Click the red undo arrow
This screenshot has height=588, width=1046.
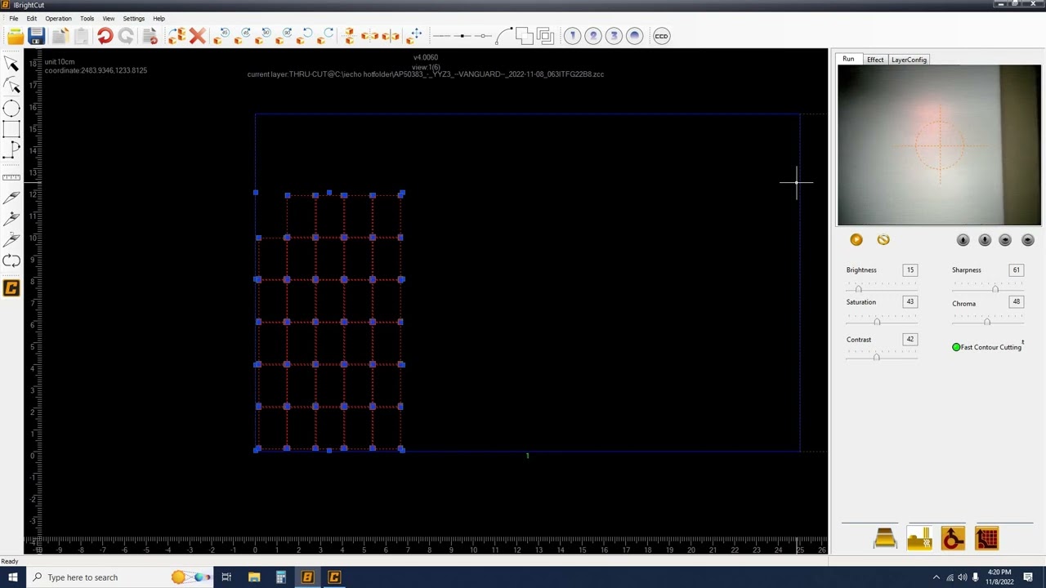[x=105, y=36]
